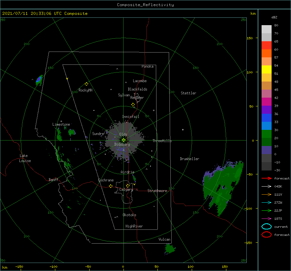This screenshot has width=291, height=271.
Task: Click the Sundre town label
Action: coord(98,134)
